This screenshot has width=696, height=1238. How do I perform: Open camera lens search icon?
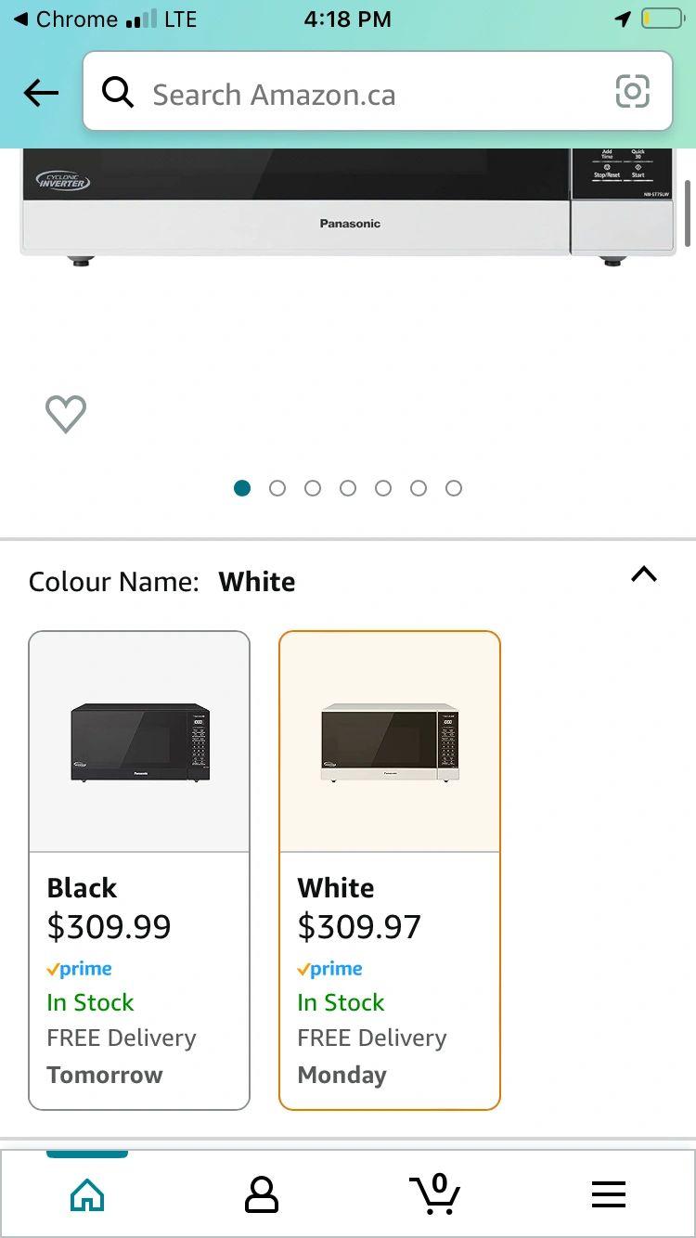632,92
